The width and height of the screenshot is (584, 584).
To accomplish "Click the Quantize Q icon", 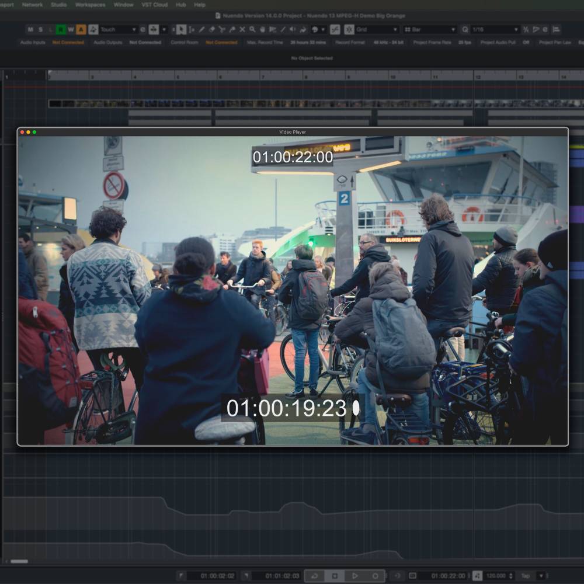I will tap(465, 29).
